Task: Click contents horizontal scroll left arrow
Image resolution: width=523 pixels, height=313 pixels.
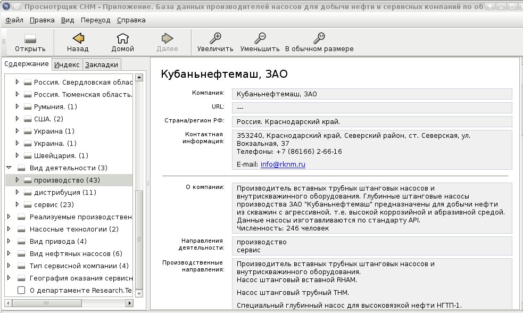Action: [9, 303]
